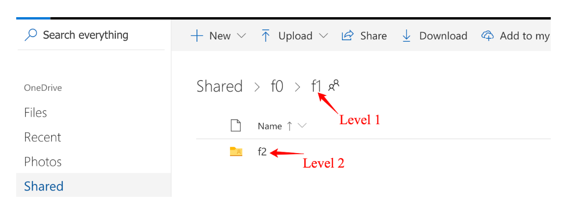Go back to the f0 breadcrumb folder

point(277,86)
